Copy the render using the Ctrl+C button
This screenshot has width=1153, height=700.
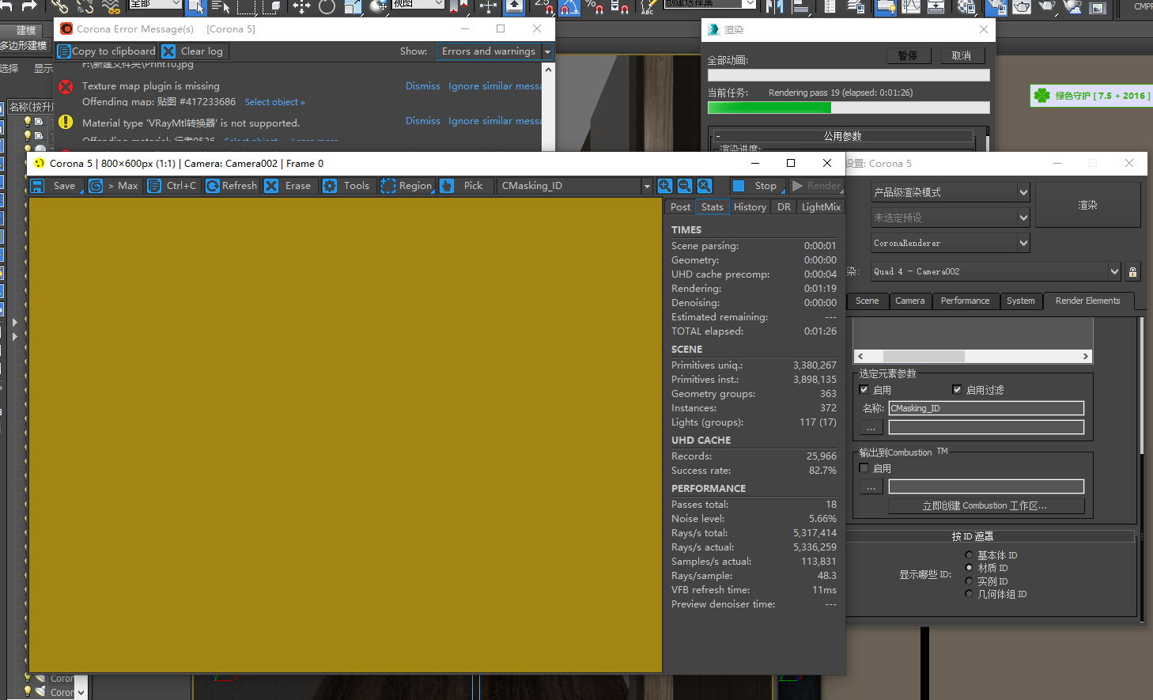[172, 186]
